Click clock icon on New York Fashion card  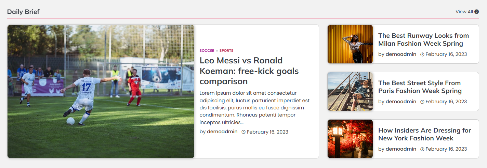click(x=422, y=149)
